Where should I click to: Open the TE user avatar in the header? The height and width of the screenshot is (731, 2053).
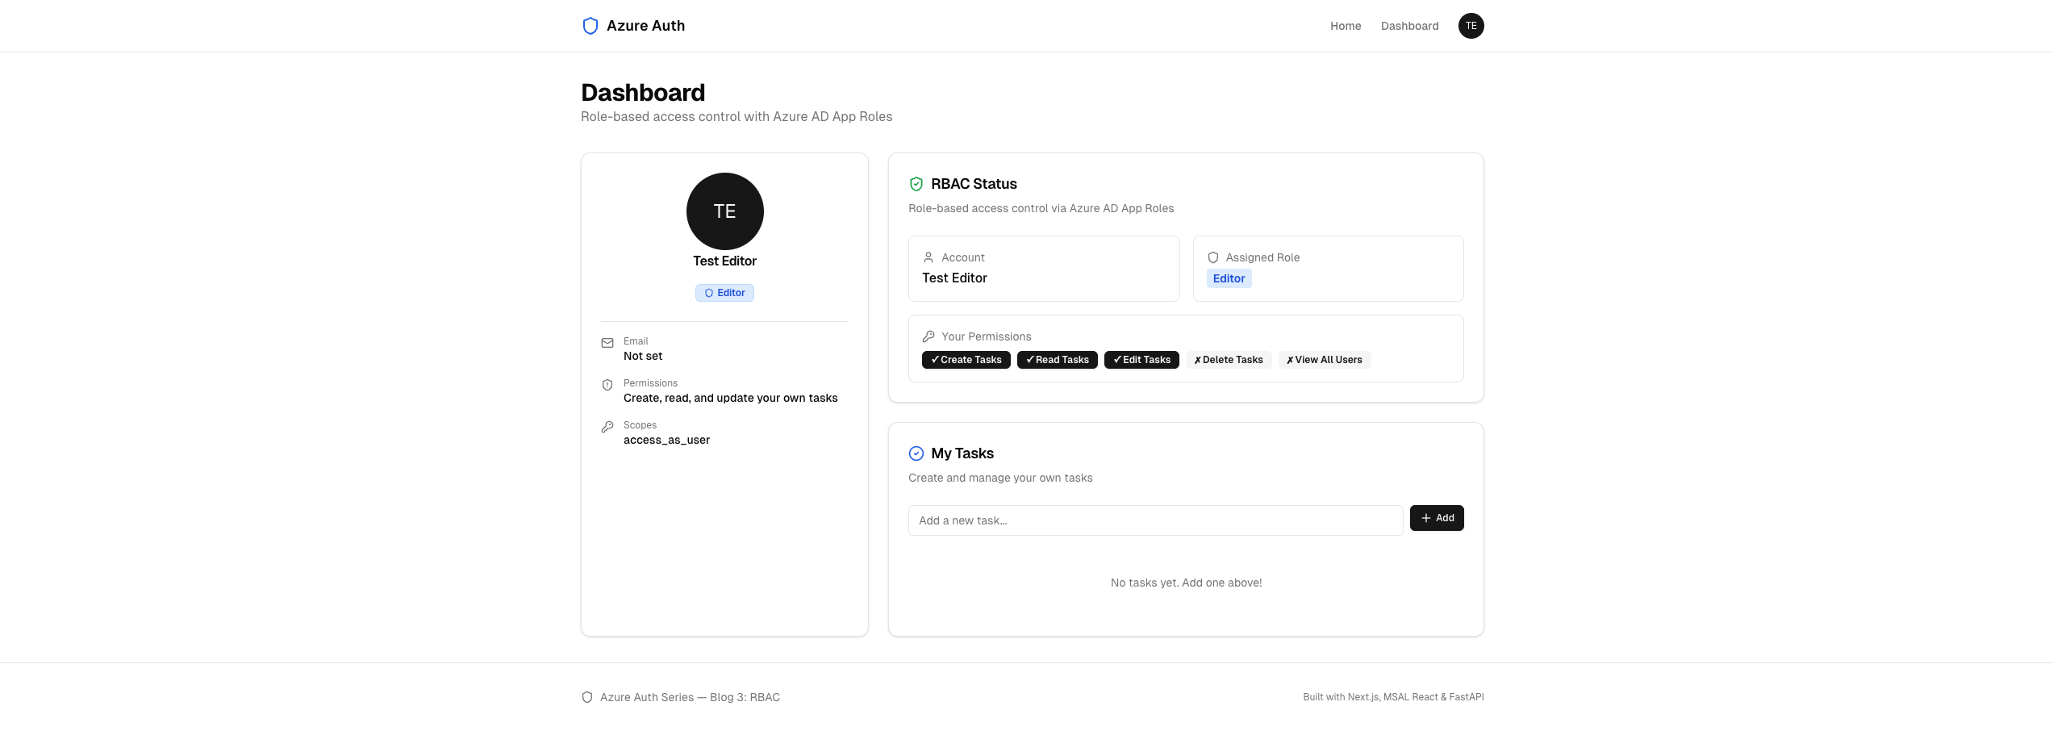1471,26
